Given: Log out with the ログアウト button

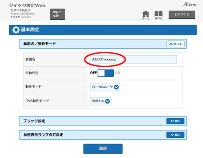Looking at the screenshot, I should click(182, 15).
